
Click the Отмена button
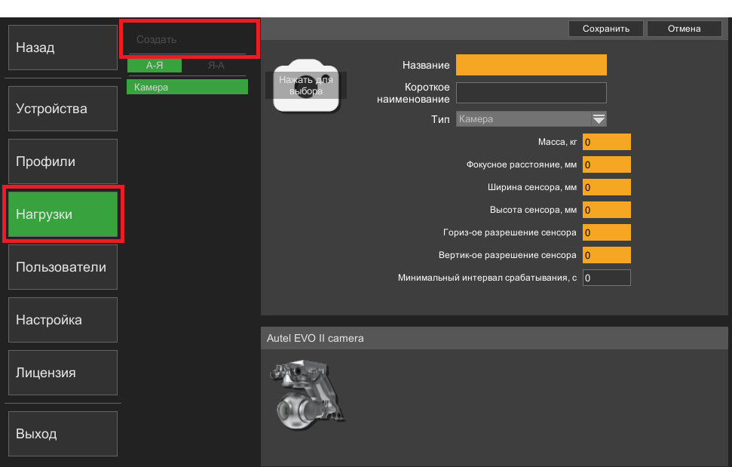click(x=684, y=29)
